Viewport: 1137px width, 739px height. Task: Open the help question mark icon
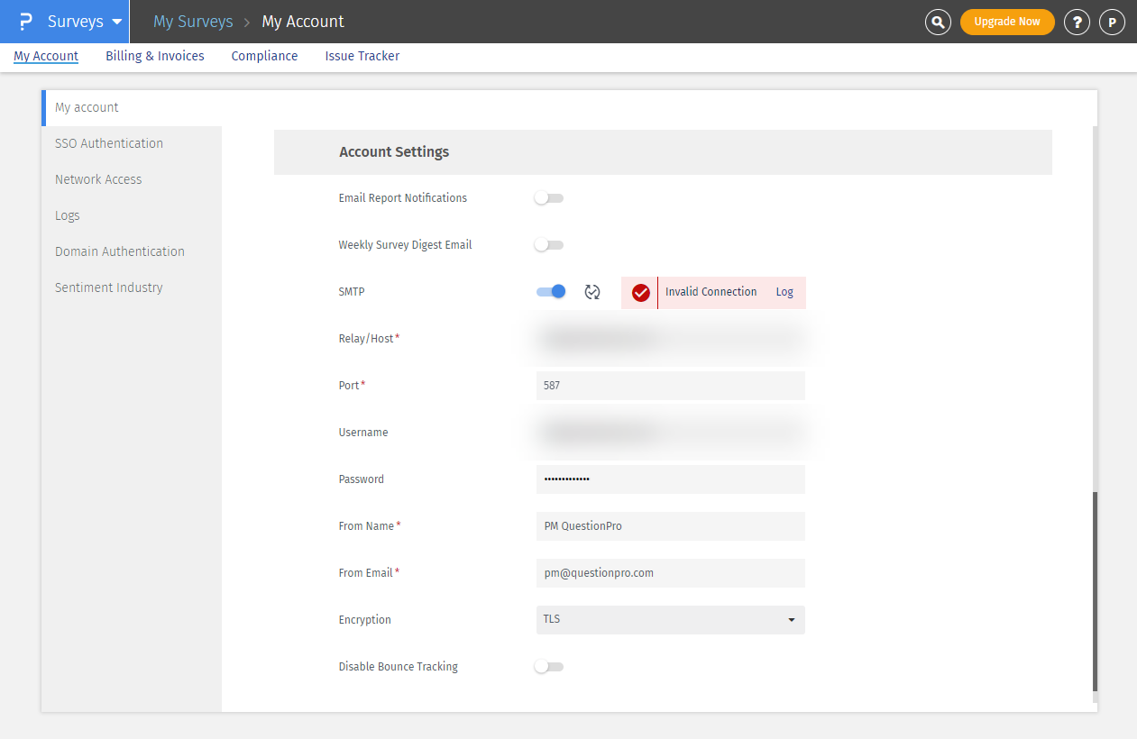[x=1077, y=22]
